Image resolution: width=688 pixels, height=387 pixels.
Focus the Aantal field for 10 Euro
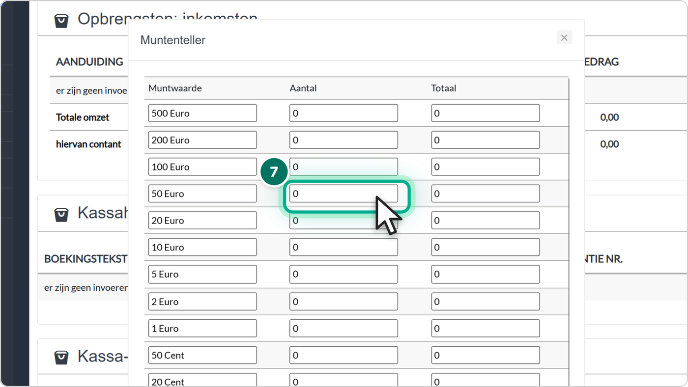click(x=344, y=247)
